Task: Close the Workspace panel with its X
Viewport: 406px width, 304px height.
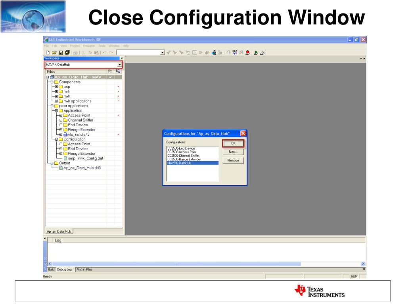Action: tap(122, 59)
